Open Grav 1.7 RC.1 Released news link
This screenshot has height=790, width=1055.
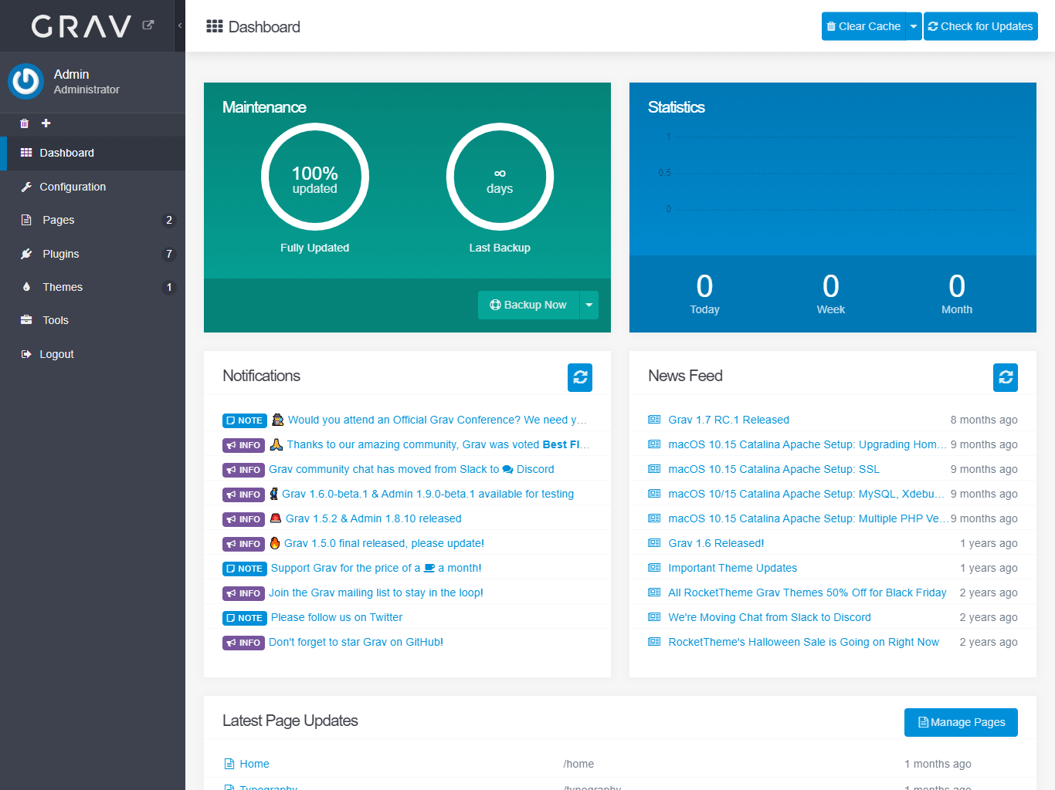(728, 420)
